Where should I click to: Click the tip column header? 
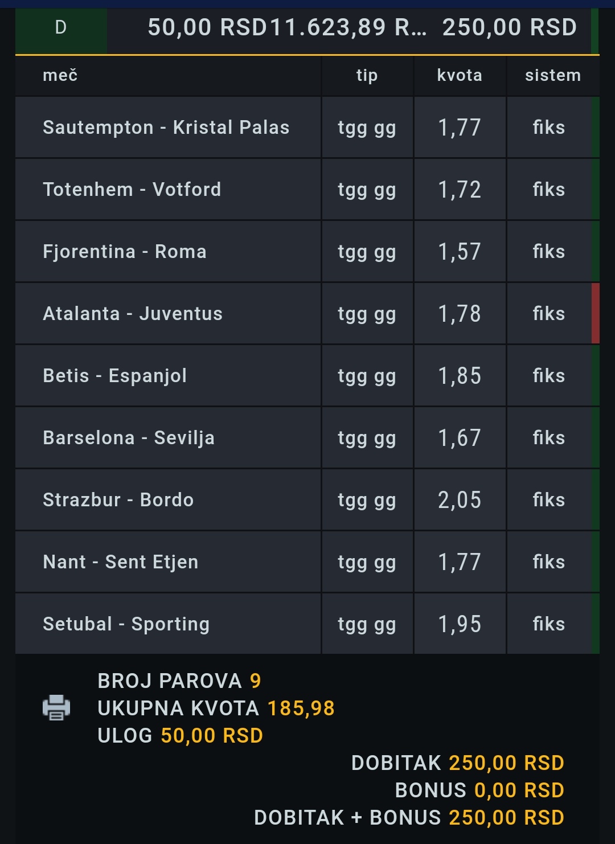coord(367,75)
